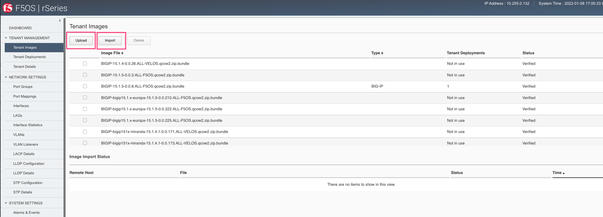Viewport: 603px width, 217px height.
Task: Sort table by Image File column
Action: [x=112, y=53]
